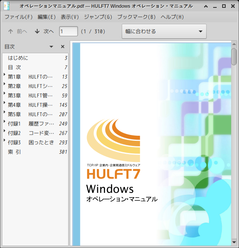Viewport: 239px width, 248px height.
Task: Expand the 第5章 outline entry
Action: pyautogui.click(x=5, y=112)
